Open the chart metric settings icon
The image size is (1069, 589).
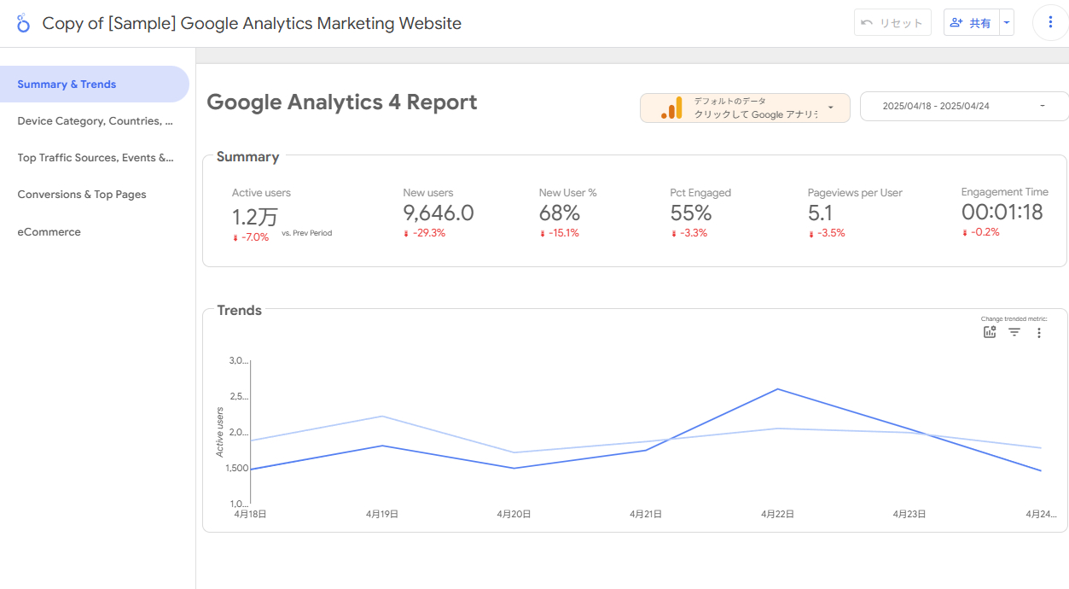click(990, 333)
